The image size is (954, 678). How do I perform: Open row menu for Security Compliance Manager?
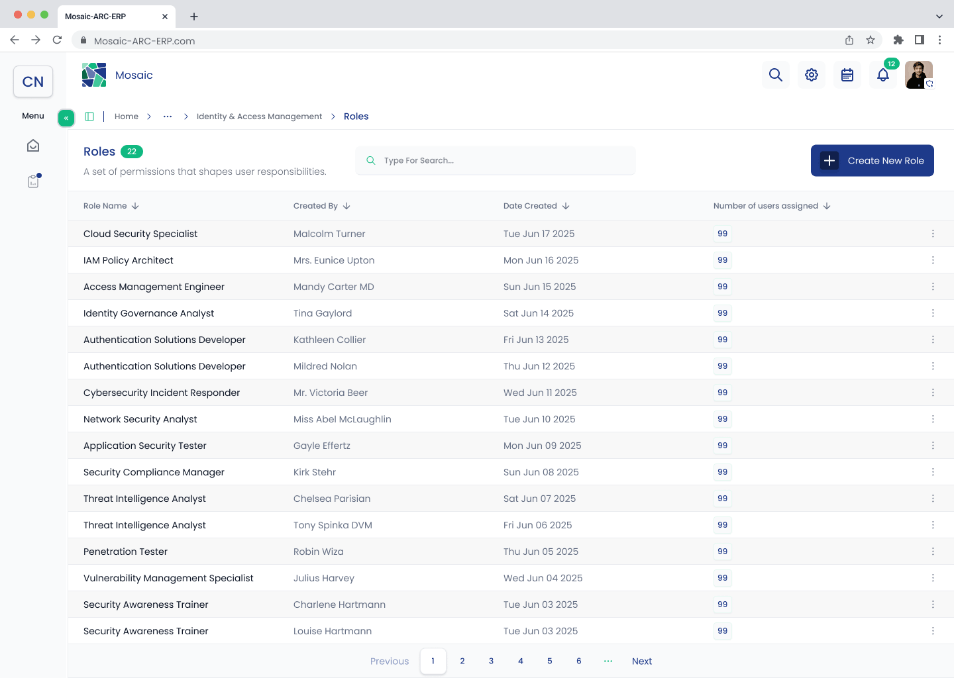pyautogui.click(x=933, y=472)
